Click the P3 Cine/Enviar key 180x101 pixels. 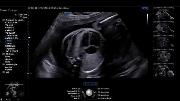click(99, 92)
